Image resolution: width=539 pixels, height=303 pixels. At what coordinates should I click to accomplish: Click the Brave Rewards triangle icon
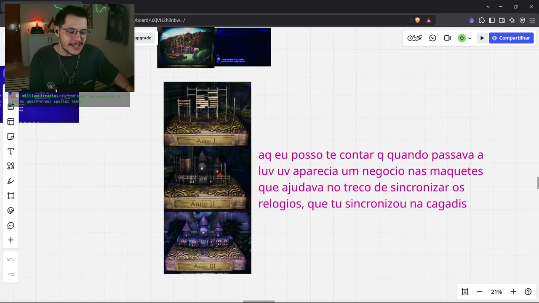[429, 20]
